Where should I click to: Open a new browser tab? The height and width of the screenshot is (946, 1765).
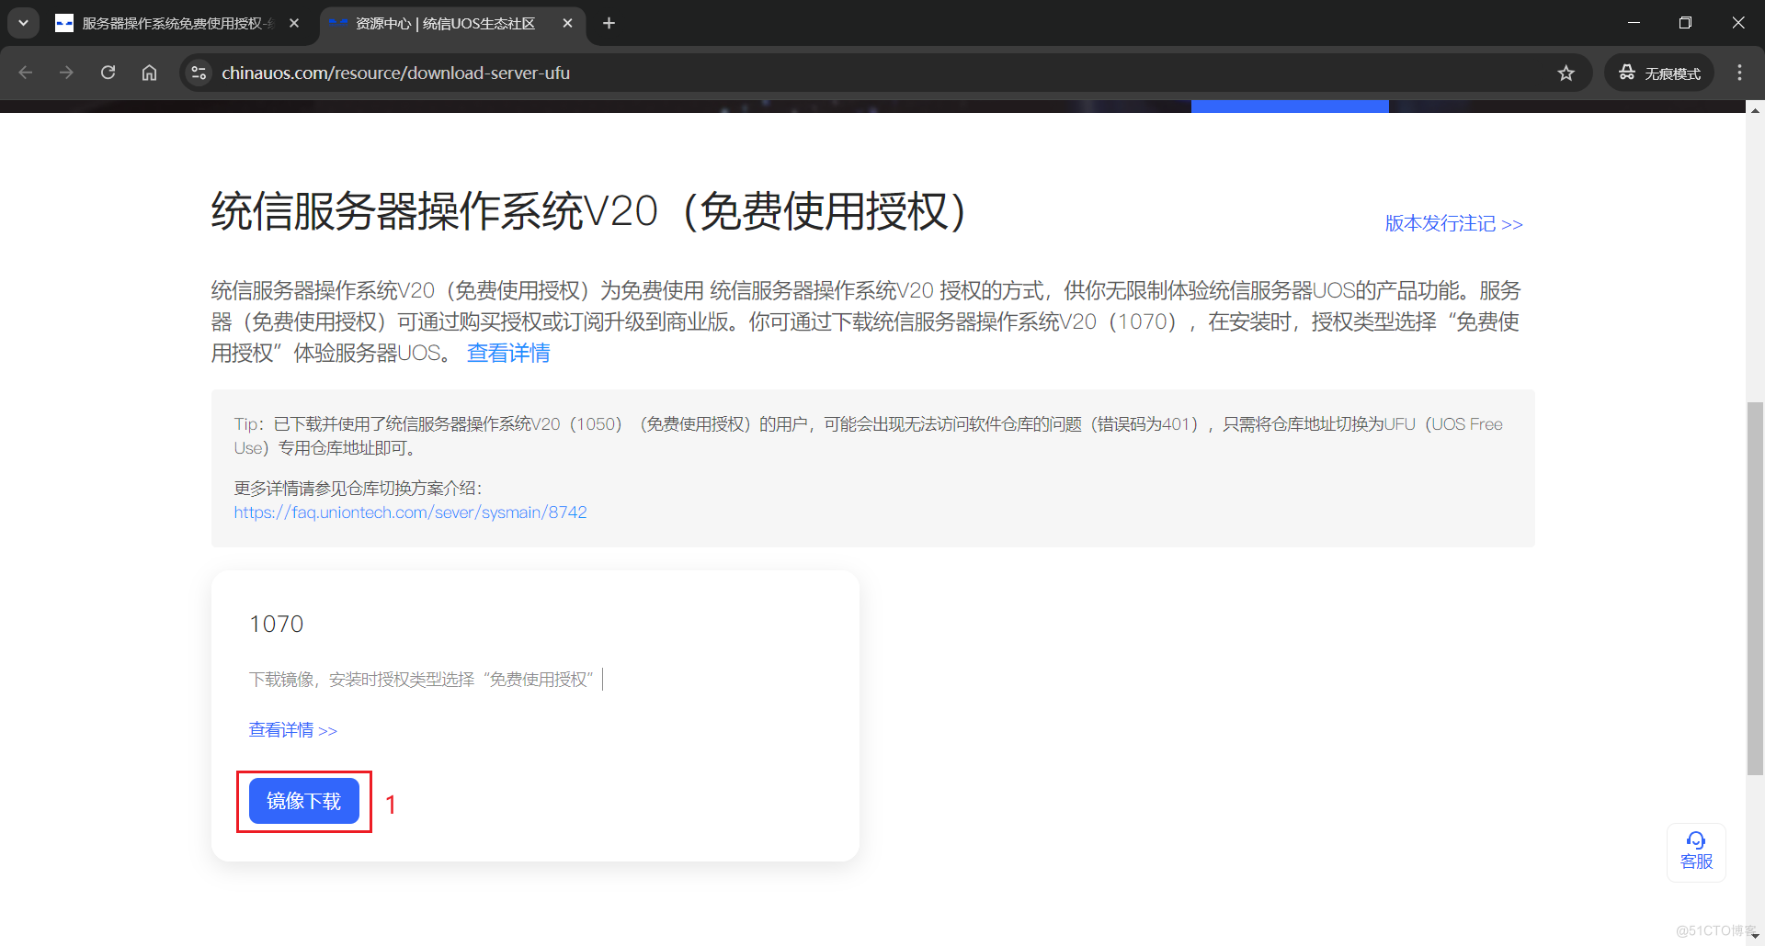click(609, 23)
